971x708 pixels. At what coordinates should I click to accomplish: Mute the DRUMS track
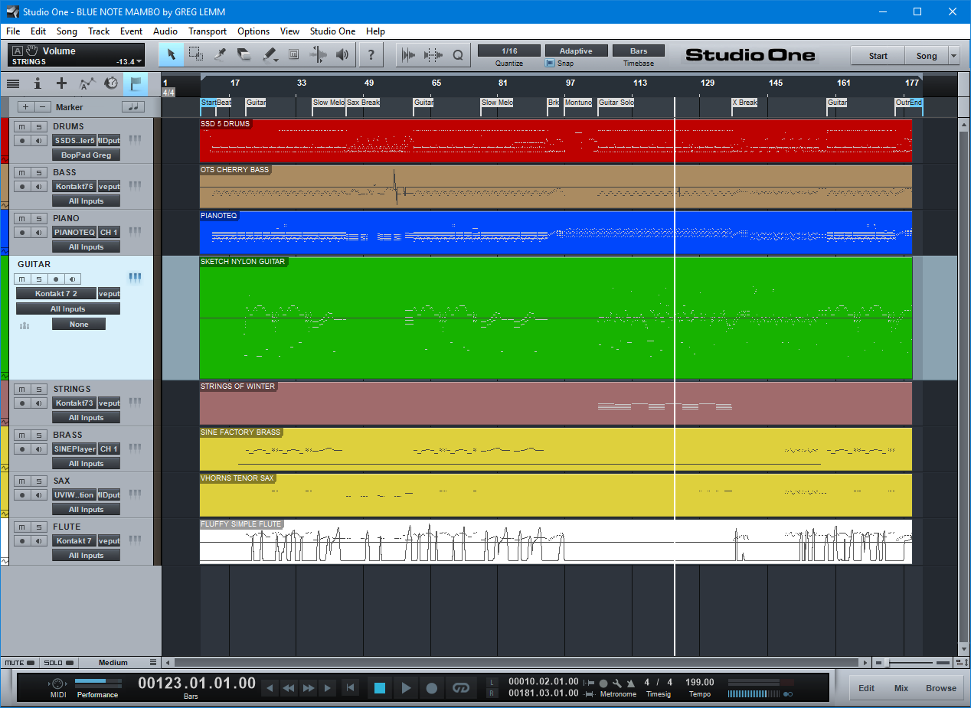[x=22, y=126]
